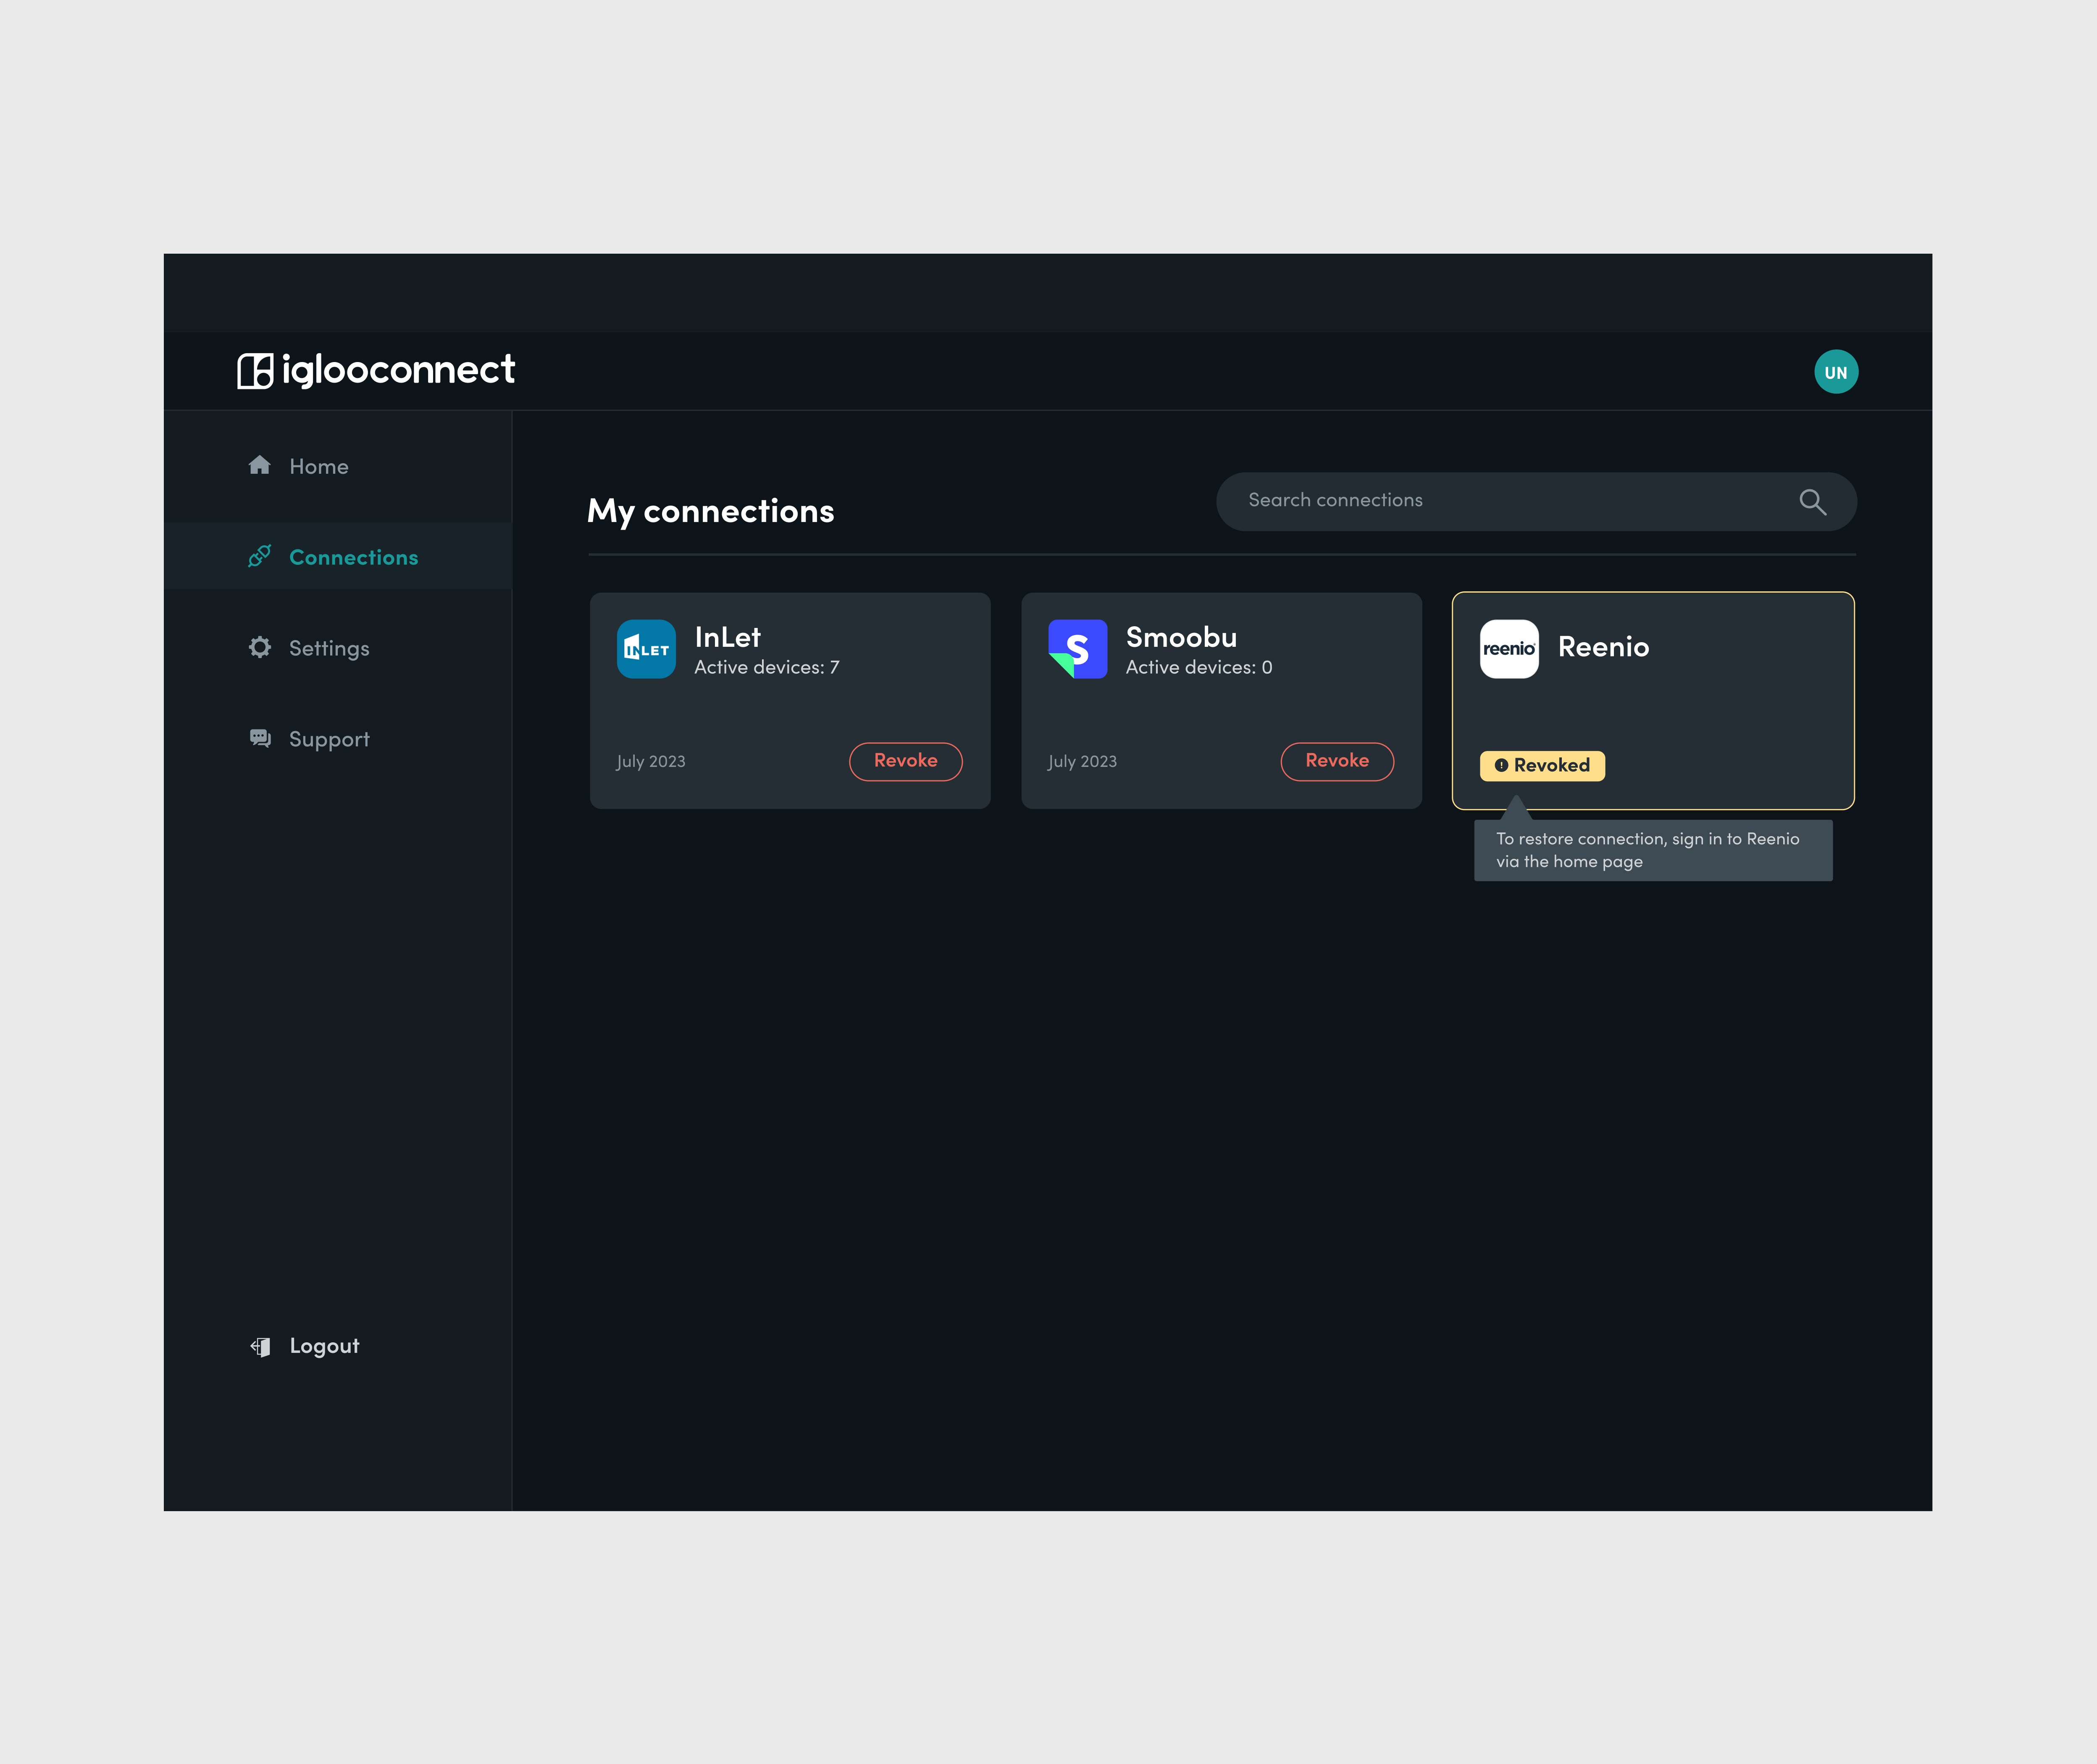
Task: Click the magnifier search icon
Action: pyautogui.click(x=1812, y=502)
